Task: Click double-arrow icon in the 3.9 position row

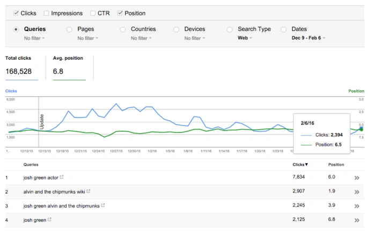Action: [x=357, y=205]
